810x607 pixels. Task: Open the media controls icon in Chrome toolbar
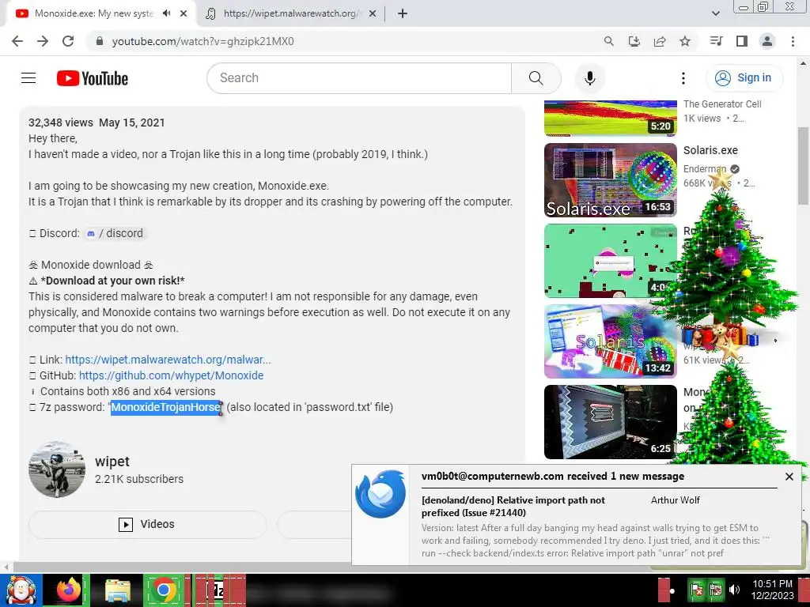pos(716,41)
